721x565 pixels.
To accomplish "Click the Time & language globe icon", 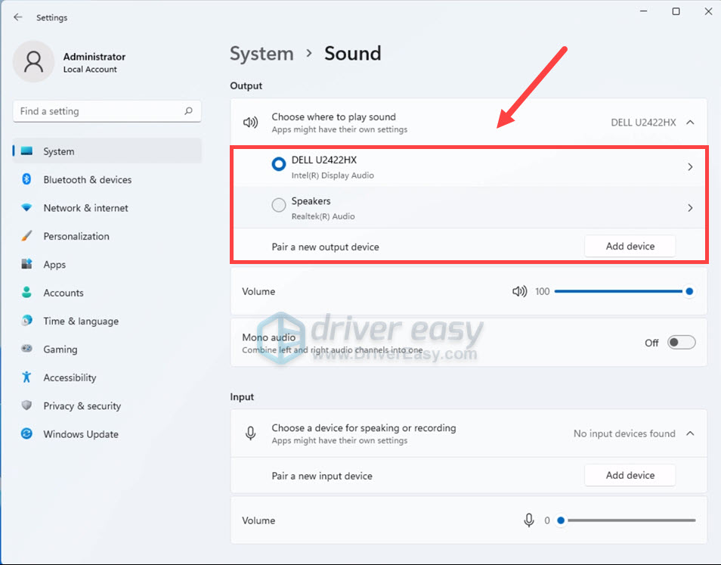I will (x=26, y=320).
